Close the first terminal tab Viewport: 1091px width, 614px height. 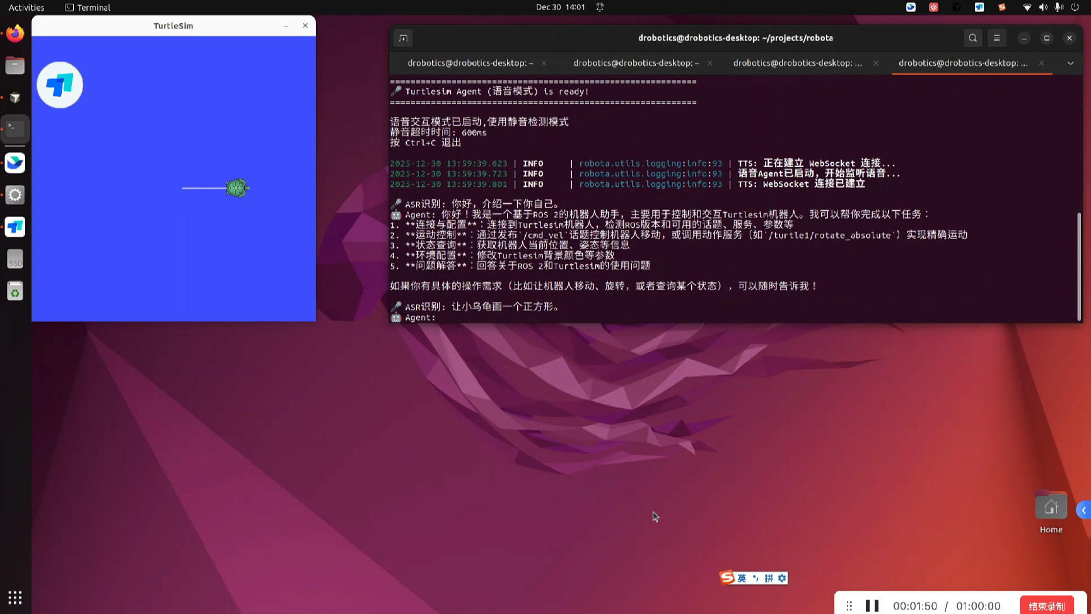coord(544,63)
